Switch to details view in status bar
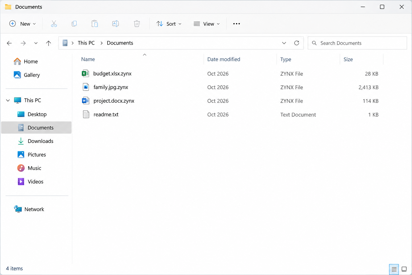This screenshot has width=412, height=275. [x=394, y=269]
